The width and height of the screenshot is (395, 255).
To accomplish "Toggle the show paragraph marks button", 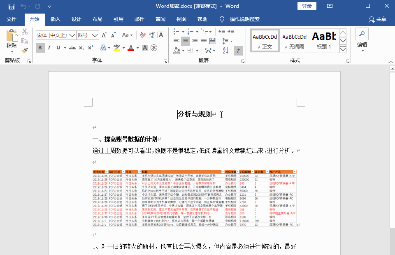I will click(x=238, y=51).
